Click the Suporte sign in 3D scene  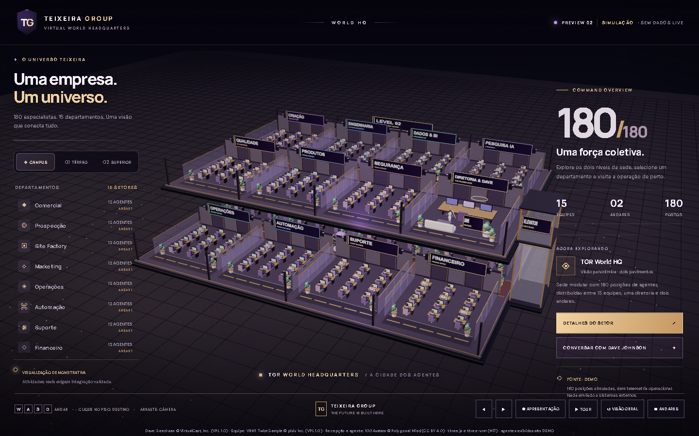coord(373,244)
